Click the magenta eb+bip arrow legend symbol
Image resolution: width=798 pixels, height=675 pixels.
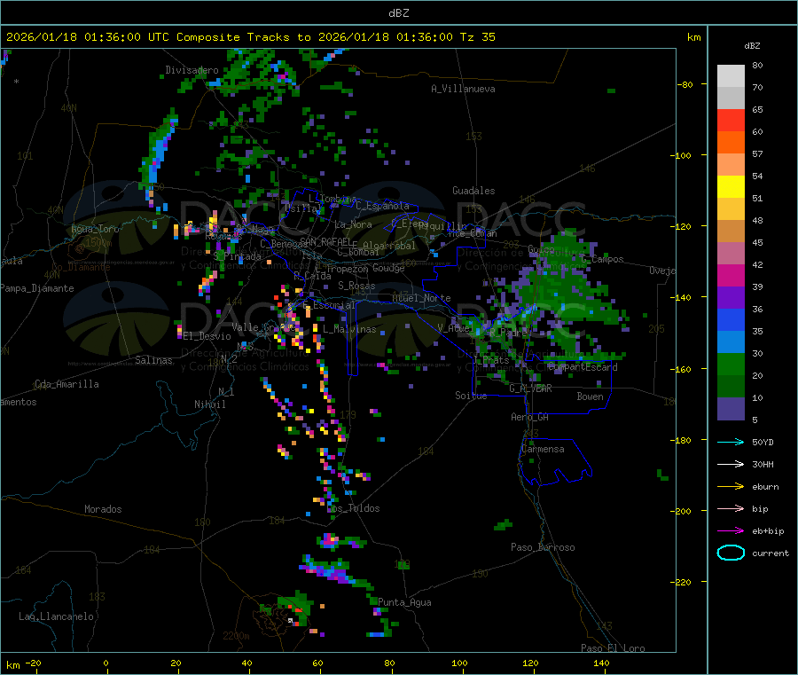[x=731, y=530]
